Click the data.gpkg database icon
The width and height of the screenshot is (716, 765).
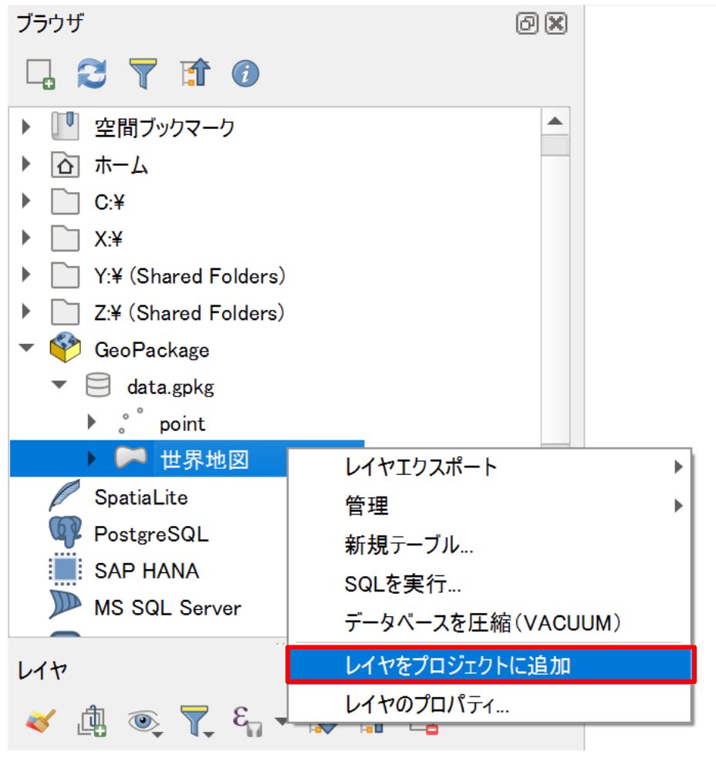(x=98, y=386)
